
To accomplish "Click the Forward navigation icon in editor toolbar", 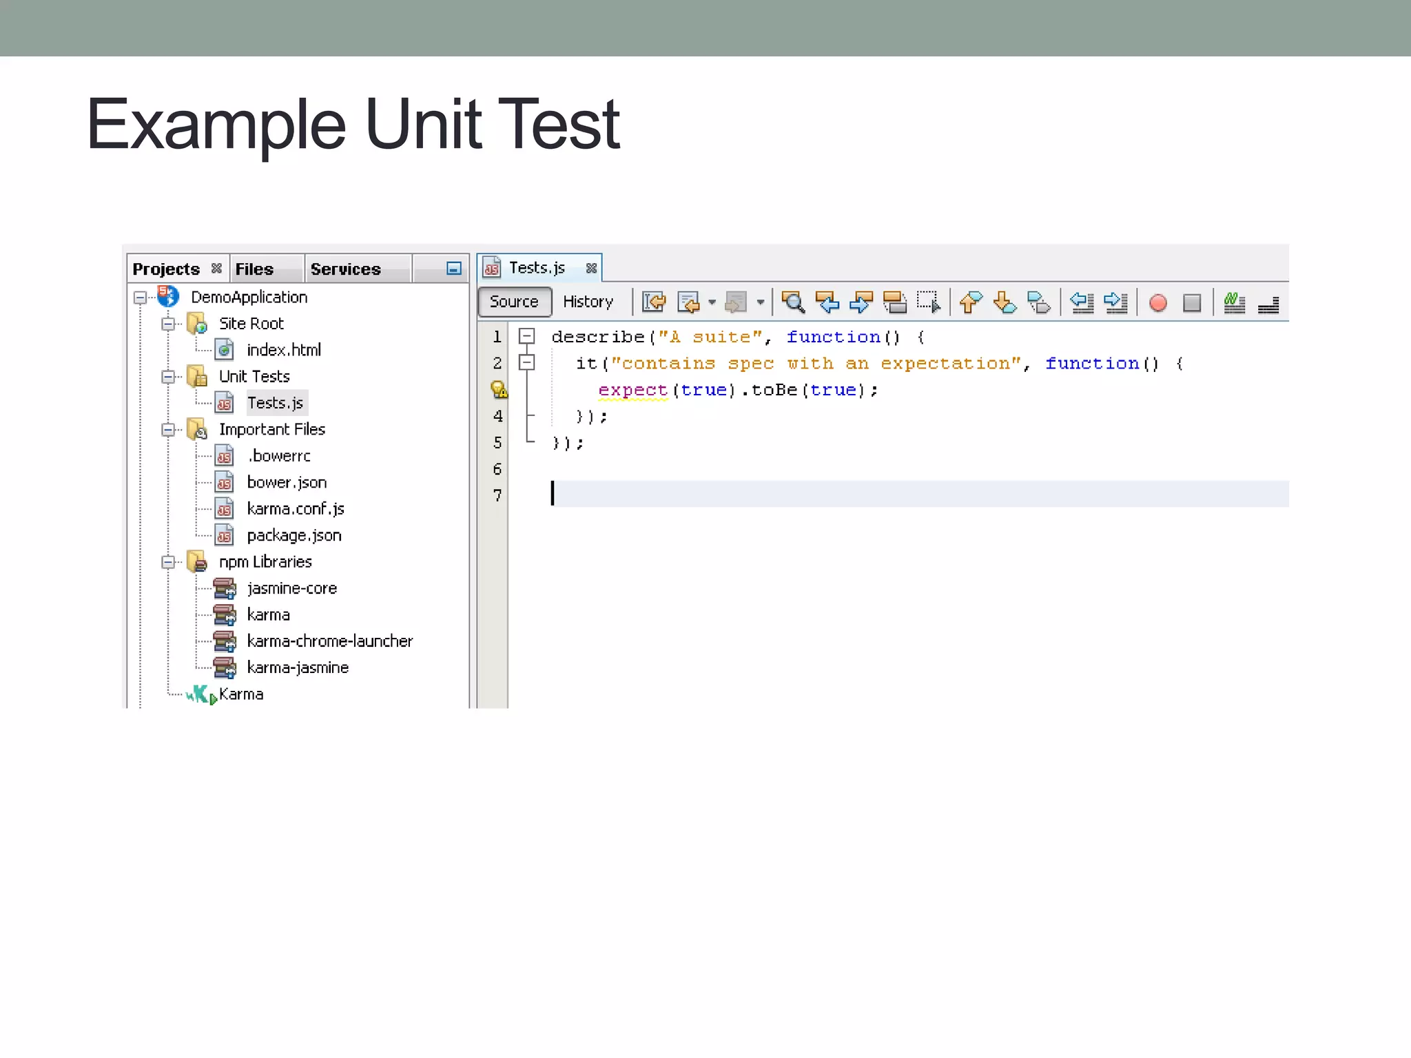I will pyautogui.click(x=736, y=302).
